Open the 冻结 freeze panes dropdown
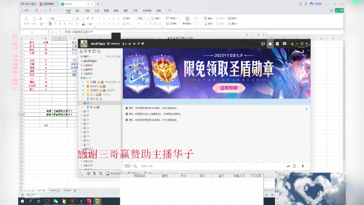Screen dimensions: 364x205 (x=233, y=18)
